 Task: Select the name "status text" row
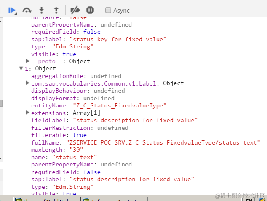coord(64,157)
